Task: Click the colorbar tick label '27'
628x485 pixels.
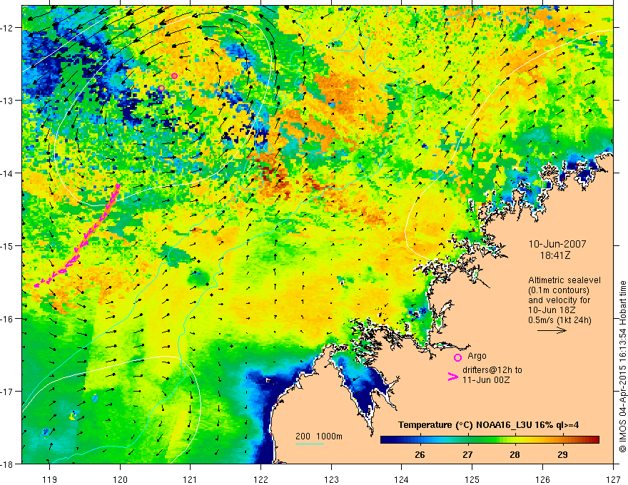Action: coord(467,454)
